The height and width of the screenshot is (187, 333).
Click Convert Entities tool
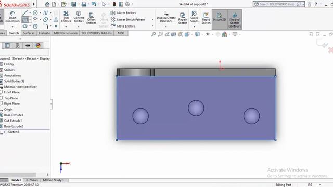tap(79, 17)
